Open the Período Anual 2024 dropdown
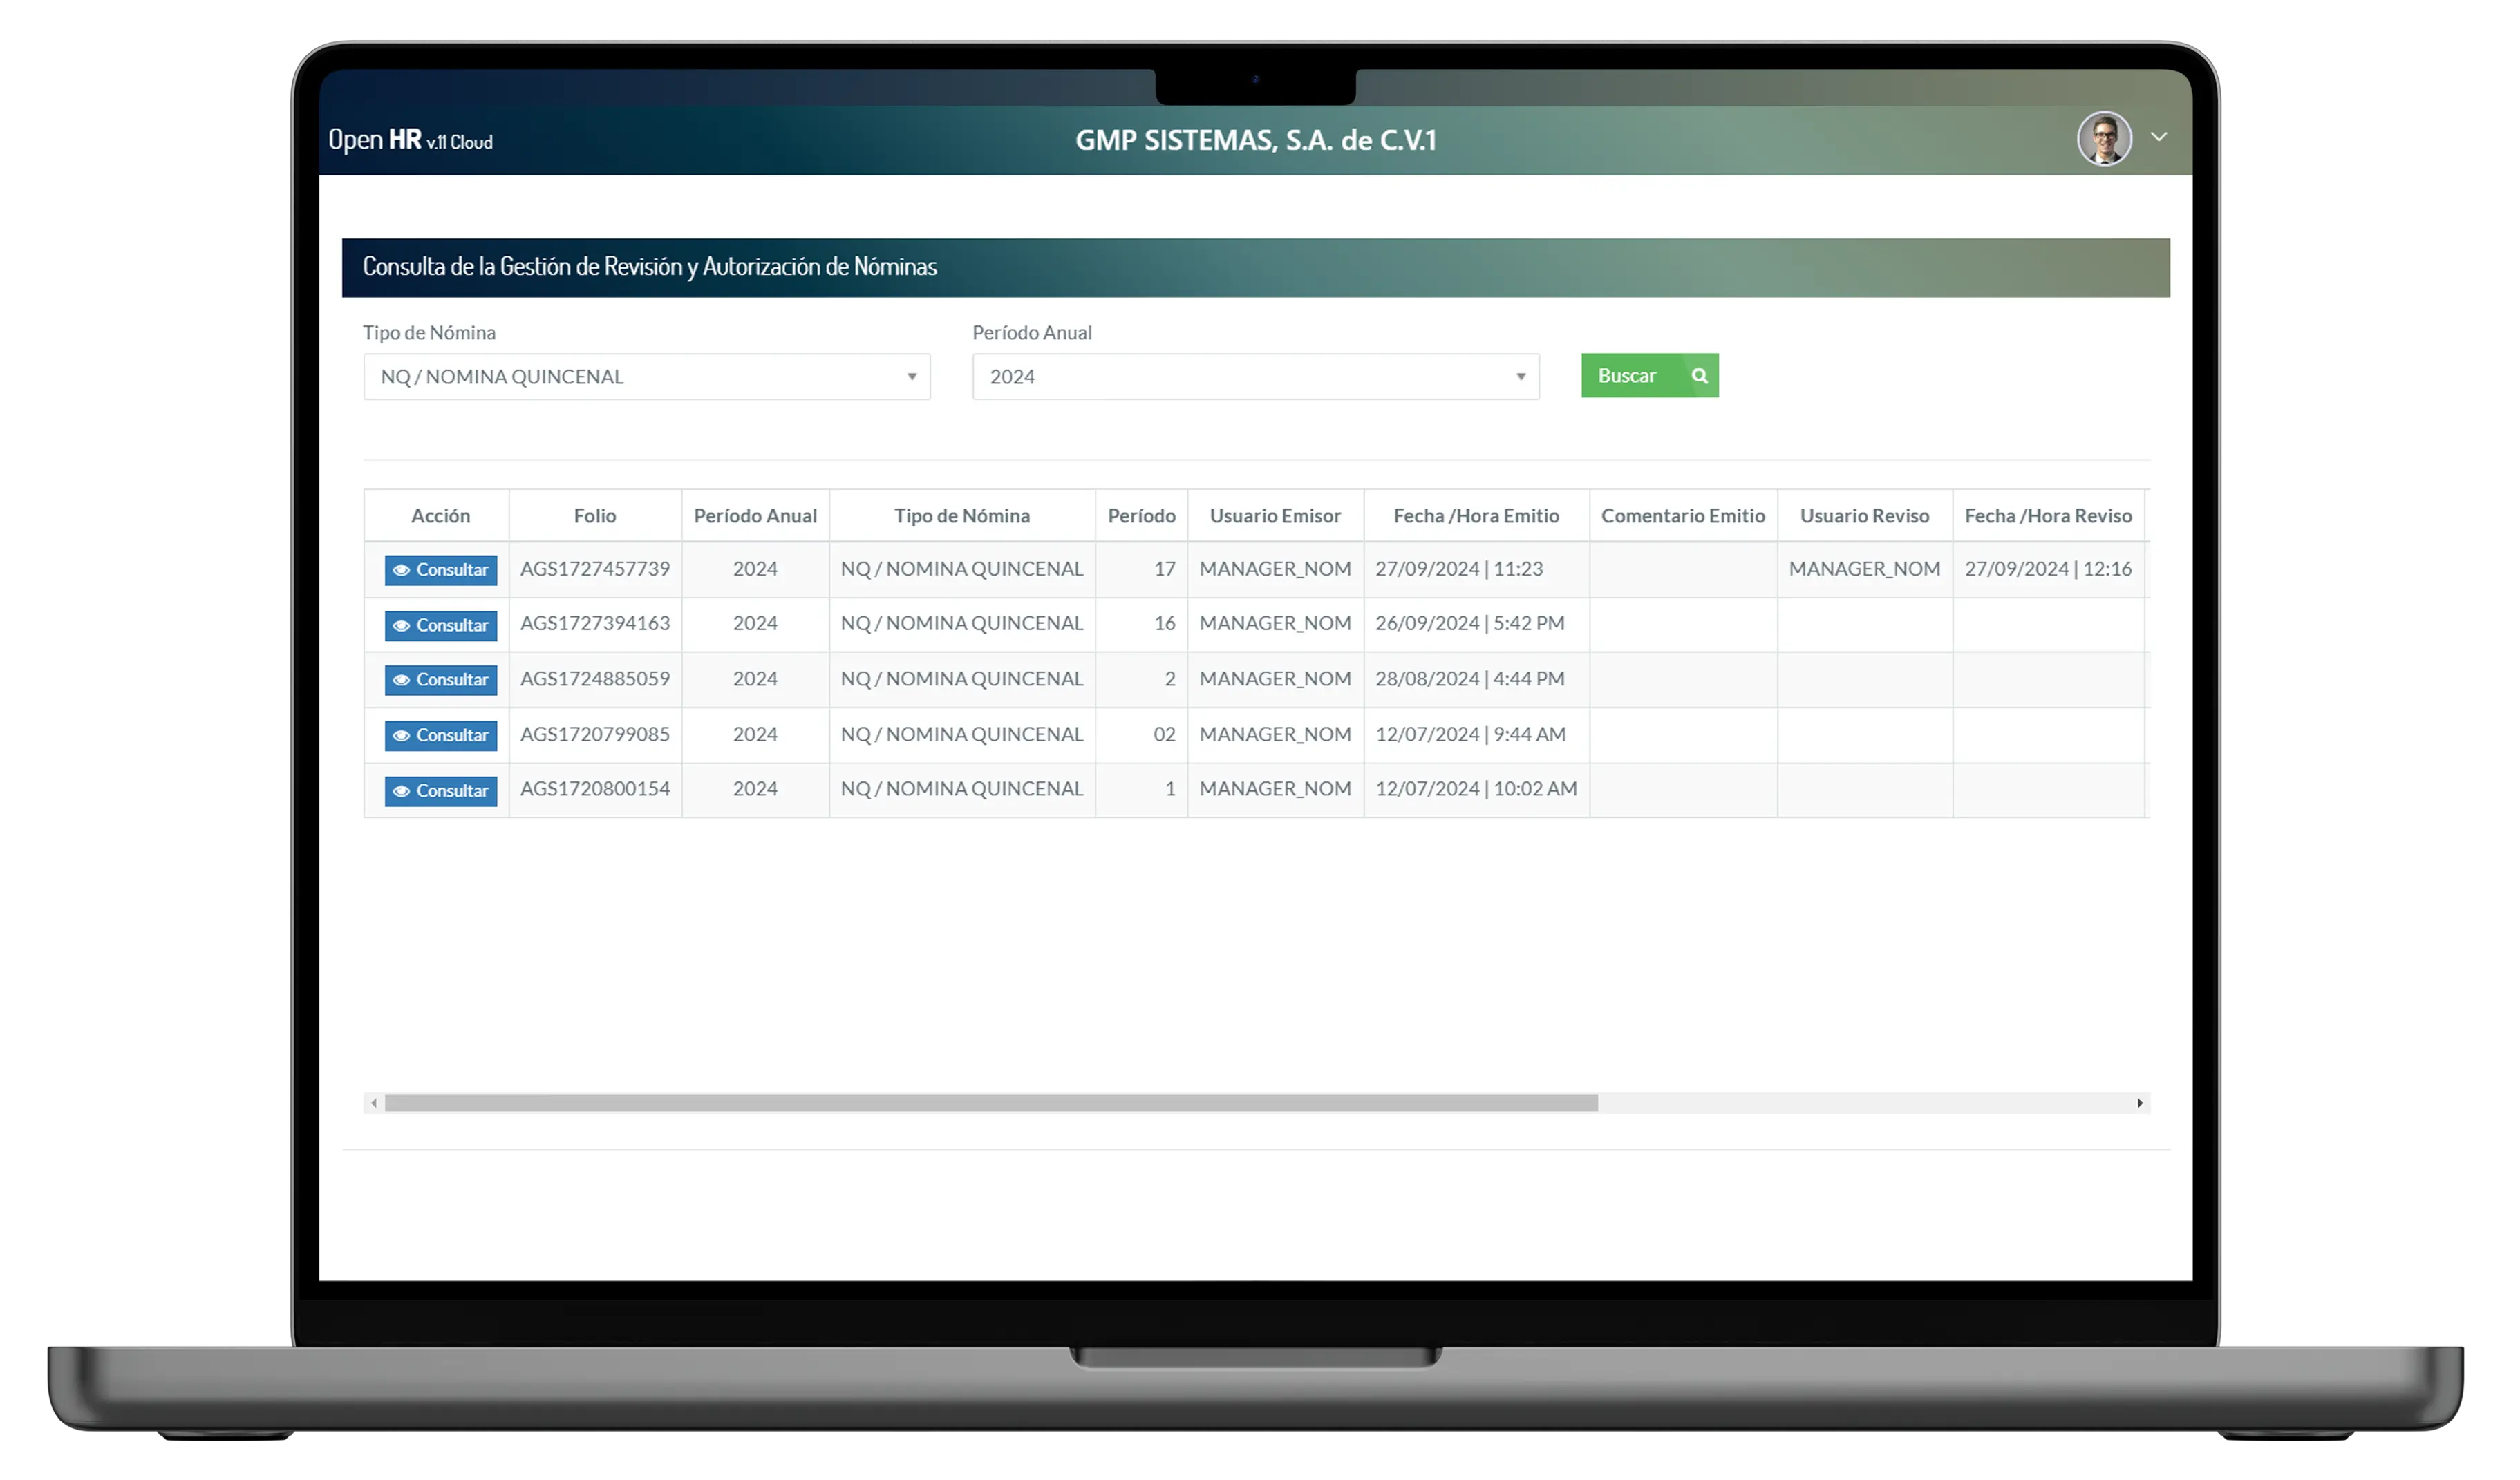2520x1480 pixels. click(1255, 377)
